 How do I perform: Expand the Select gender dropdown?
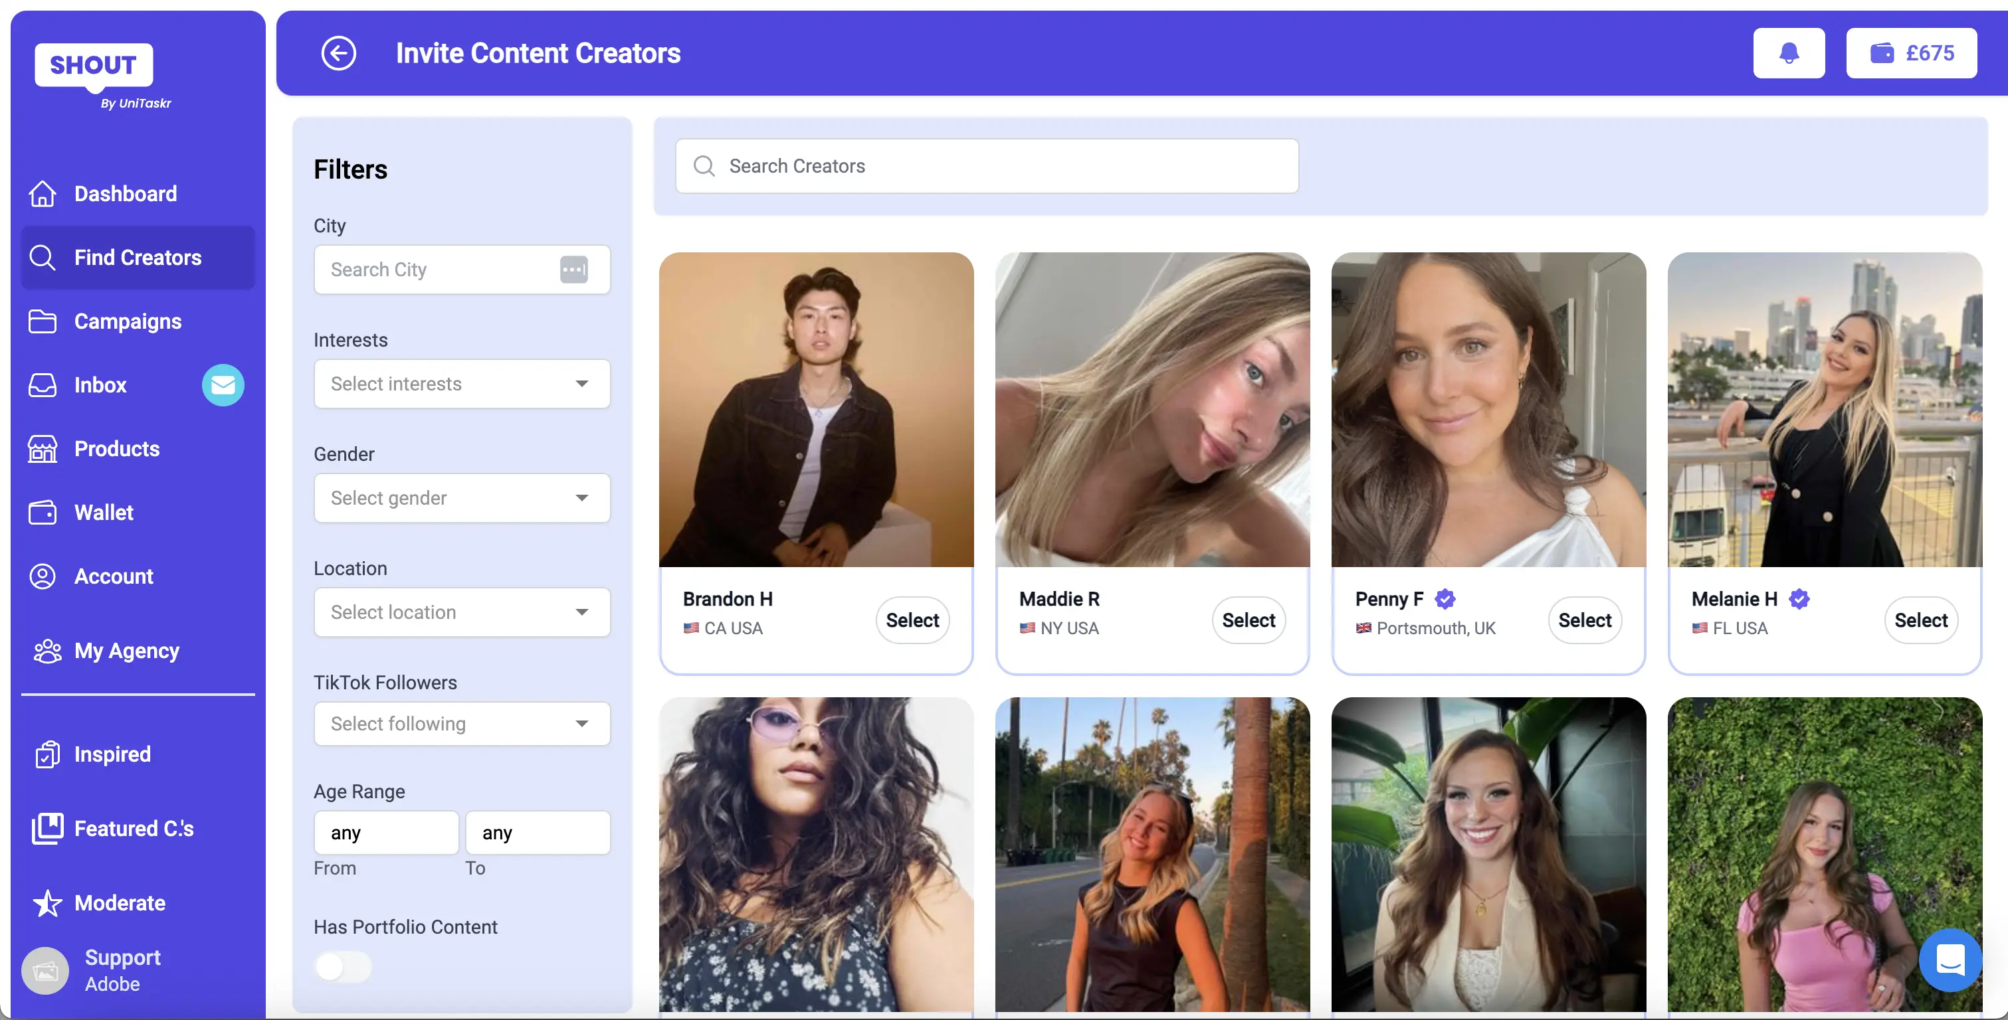pos(461,498)
